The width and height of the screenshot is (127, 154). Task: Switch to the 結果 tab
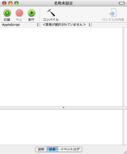52,149
